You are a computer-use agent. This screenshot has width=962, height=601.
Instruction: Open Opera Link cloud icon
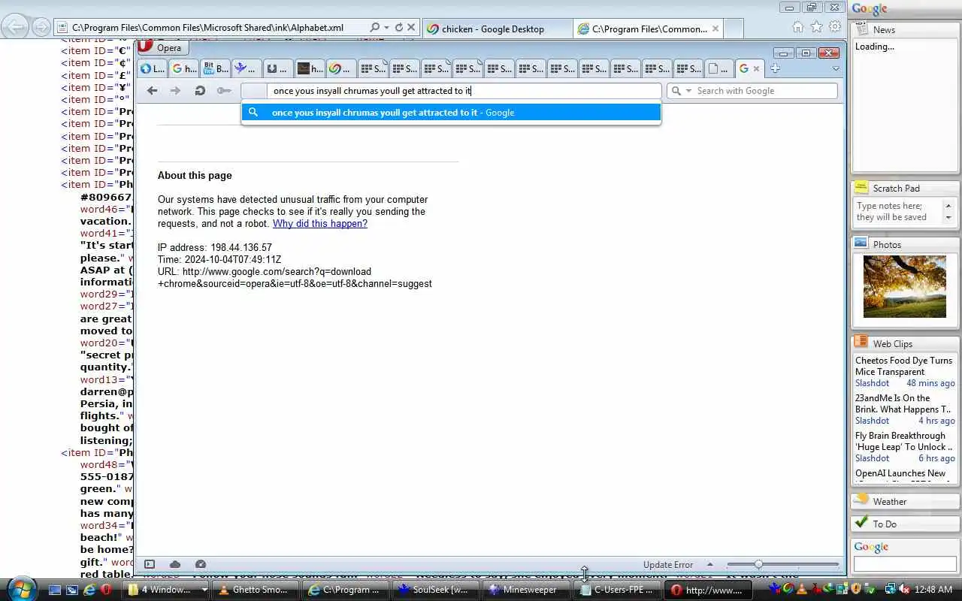175,564
